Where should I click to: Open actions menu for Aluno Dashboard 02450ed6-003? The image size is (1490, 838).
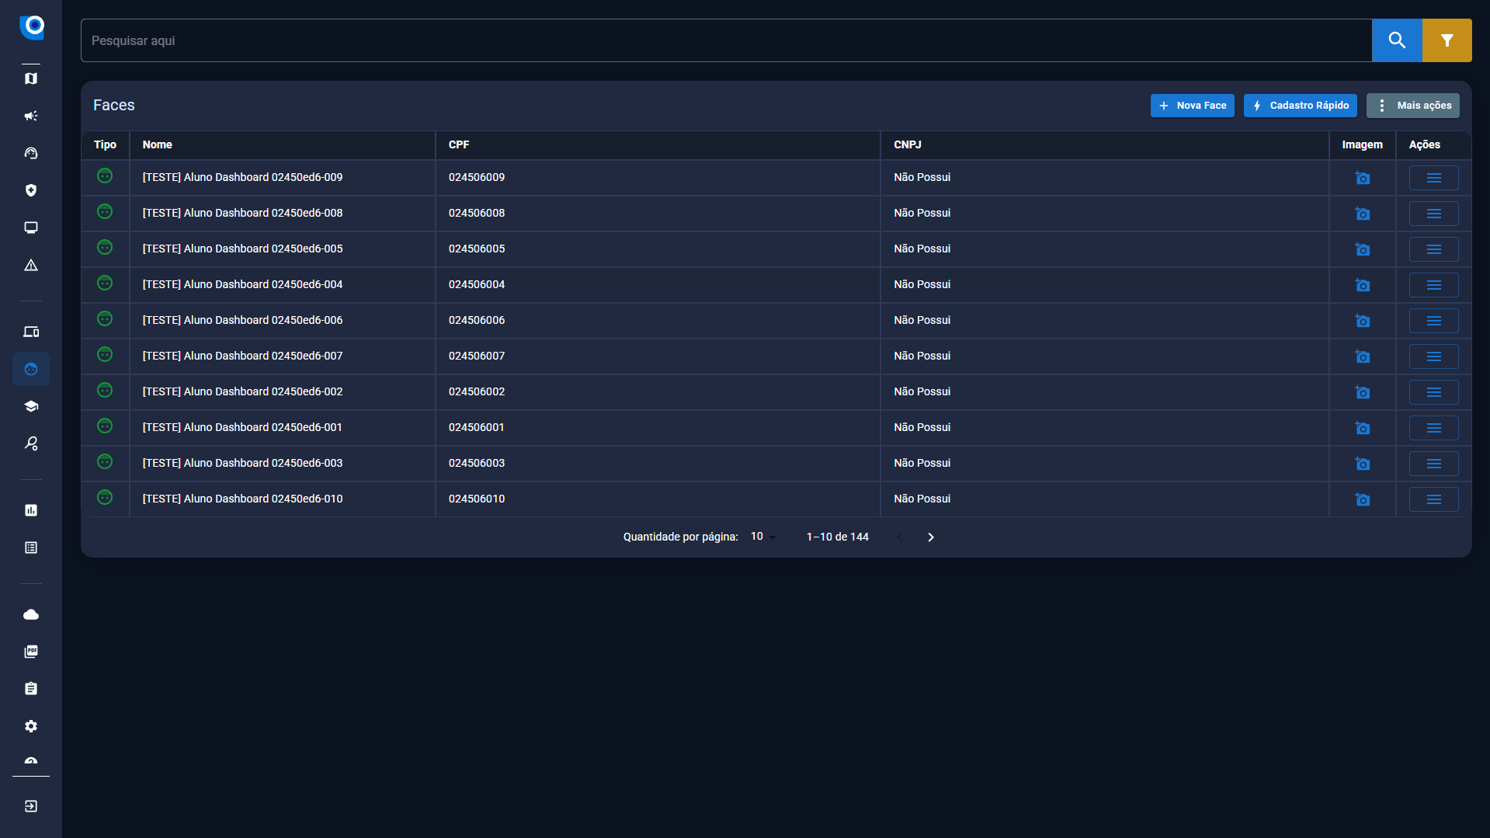[1433, 464]
